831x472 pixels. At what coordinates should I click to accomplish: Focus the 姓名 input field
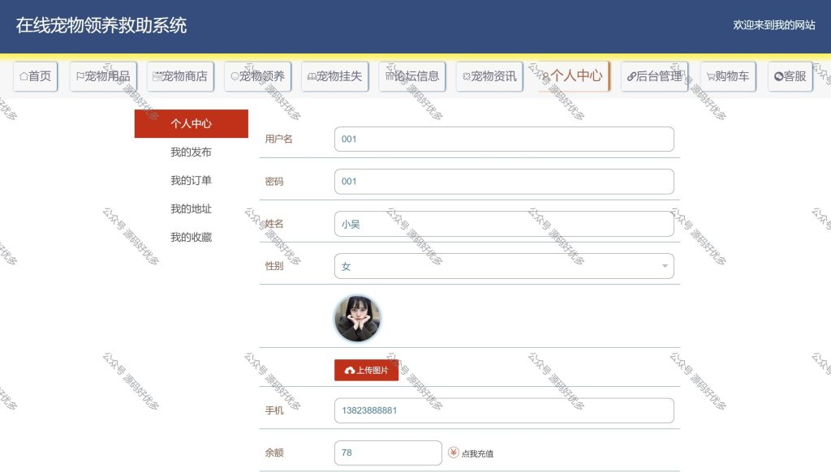tap(504, 224)
